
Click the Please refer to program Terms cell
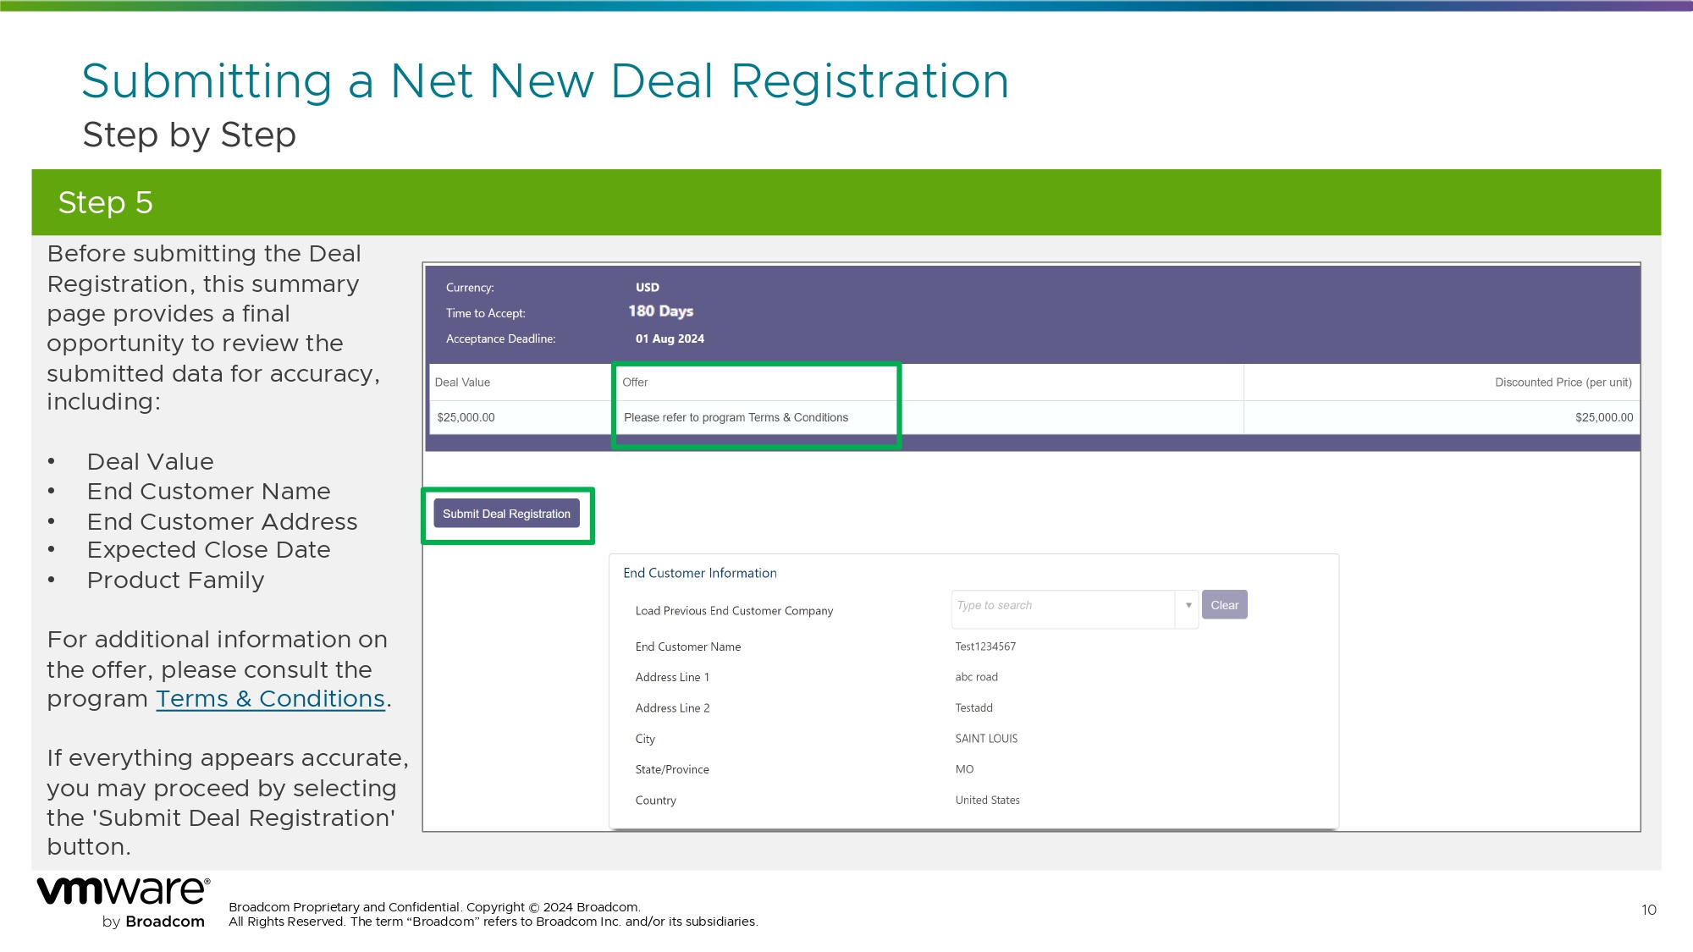pyautogui.click(x=736, y=417)
